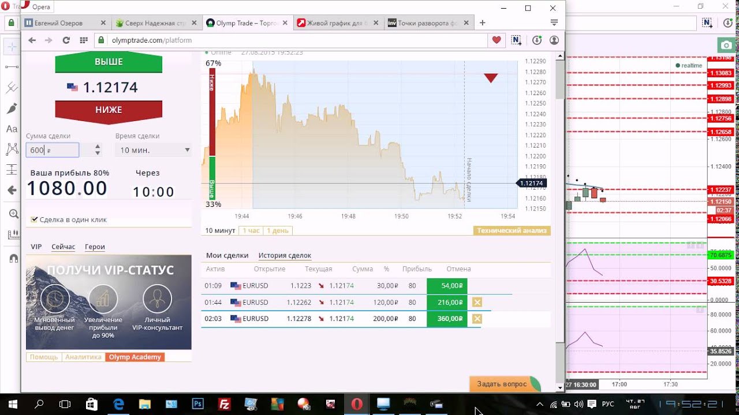739x415 pixels.
Task: Open user profile icon in Opera toolbar
Action: coord(554,40)
